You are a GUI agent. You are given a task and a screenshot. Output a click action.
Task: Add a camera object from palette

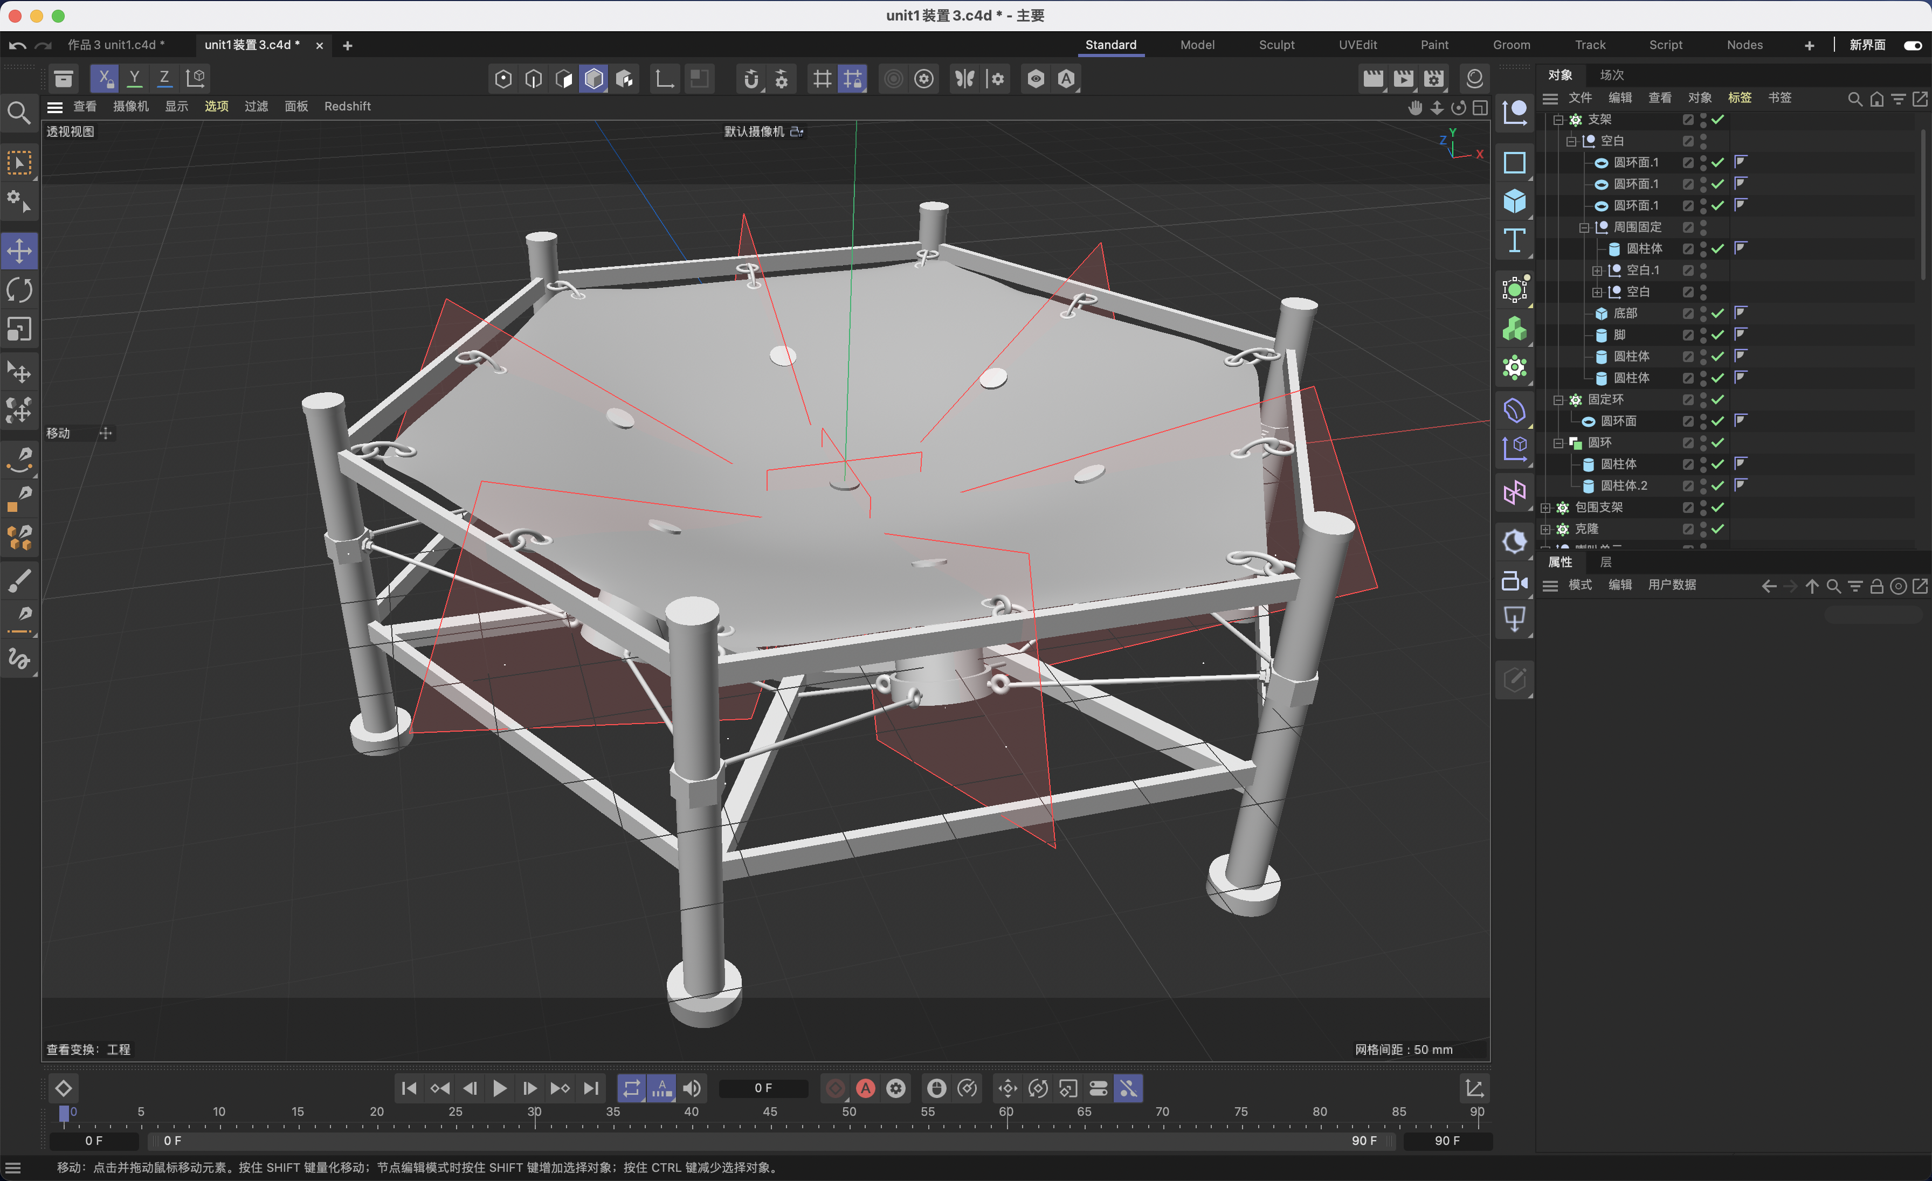1514,581
